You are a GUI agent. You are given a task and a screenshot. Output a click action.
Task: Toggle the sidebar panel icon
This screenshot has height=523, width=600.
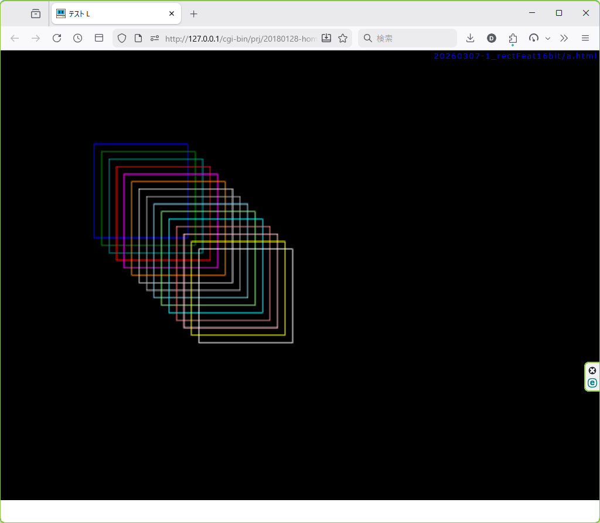pyautogui.click(x=99, y=38)
